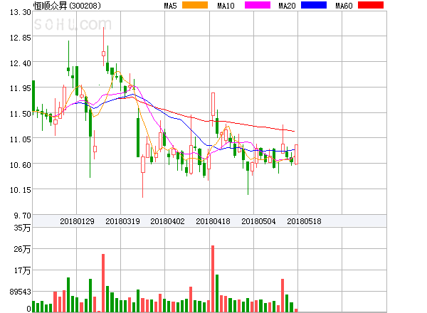Viewport: 427px width, 313px height.
Task: Click the blue MA20 legend swatch
Action: pos(314,5)
